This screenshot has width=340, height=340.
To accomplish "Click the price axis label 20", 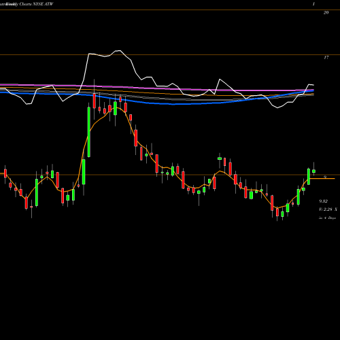I will click(x=326, y=13).
